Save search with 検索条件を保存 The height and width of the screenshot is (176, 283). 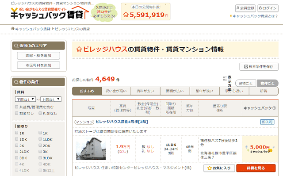(259, 67)
